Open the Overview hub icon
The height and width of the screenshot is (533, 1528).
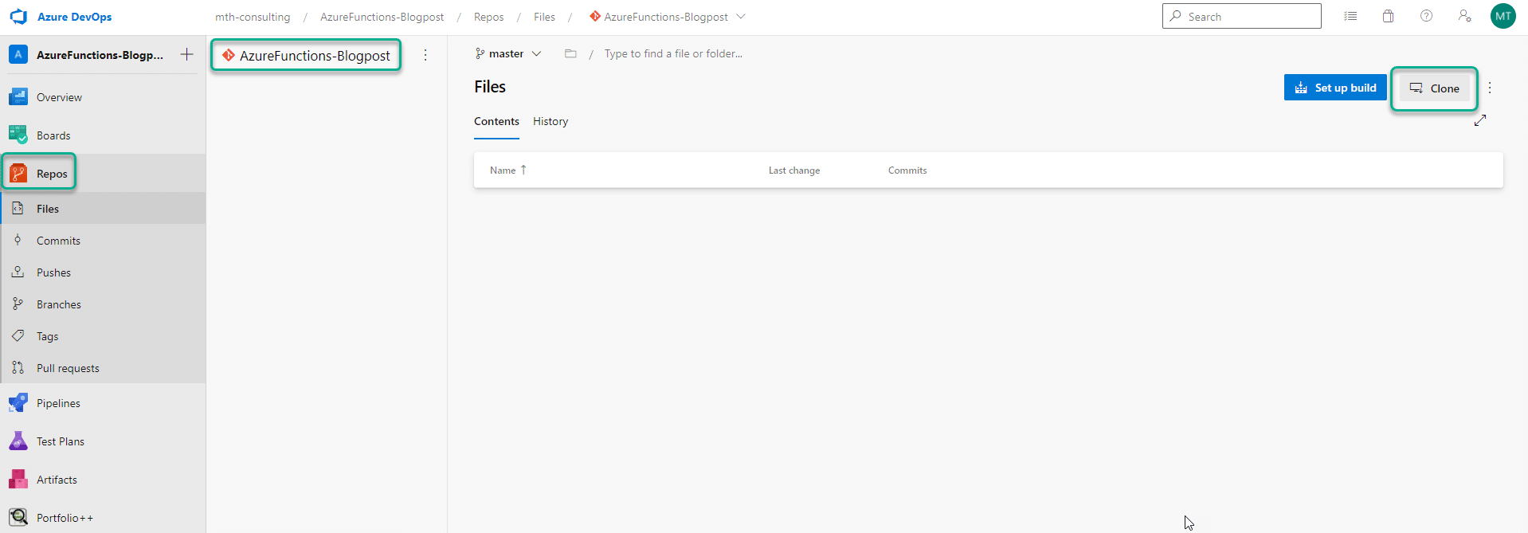coord(18,97)
